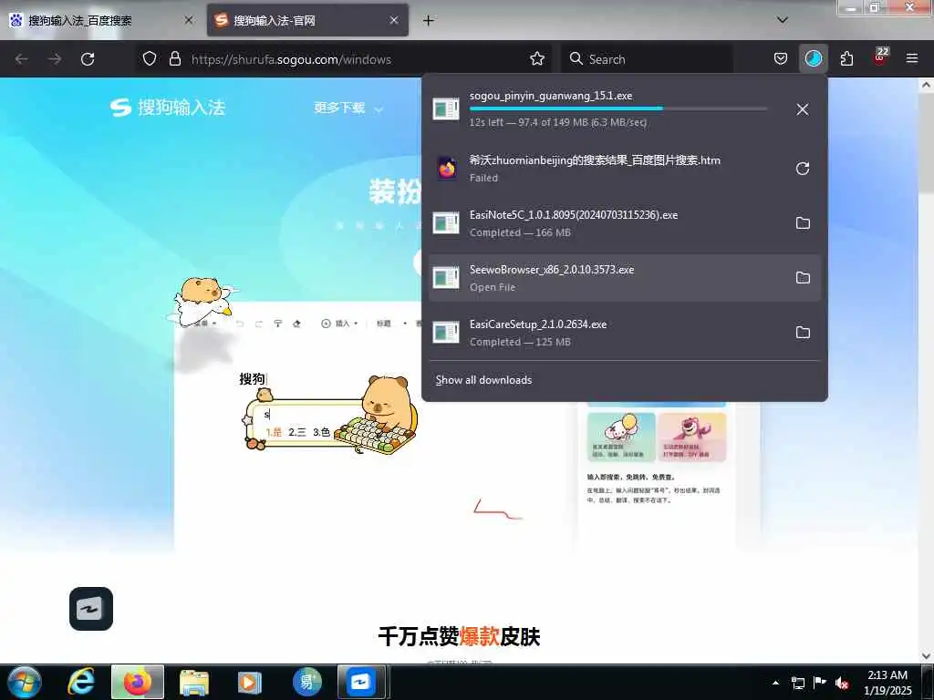Open Windows Media Player from taskbar
Screen dimensions: 934x700
pyautogui.click(x=250, y=682)
